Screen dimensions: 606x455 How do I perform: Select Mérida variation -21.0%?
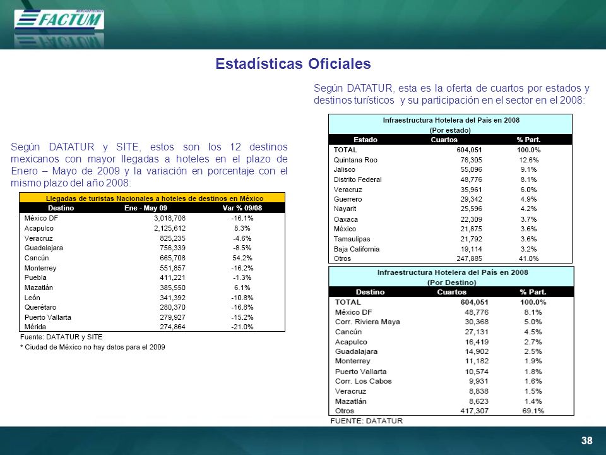(x=242, y=327)
